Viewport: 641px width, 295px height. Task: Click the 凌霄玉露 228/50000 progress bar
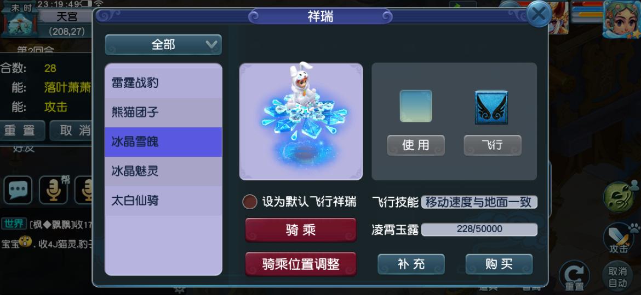pyautogui.click(x=479, y=229)
